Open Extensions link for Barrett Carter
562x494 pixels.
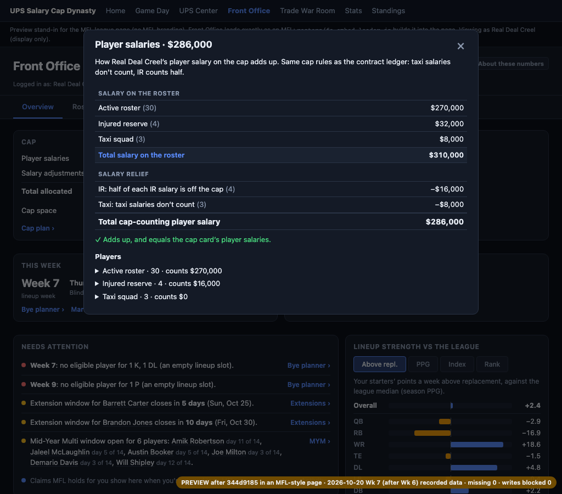pos(310,403)
